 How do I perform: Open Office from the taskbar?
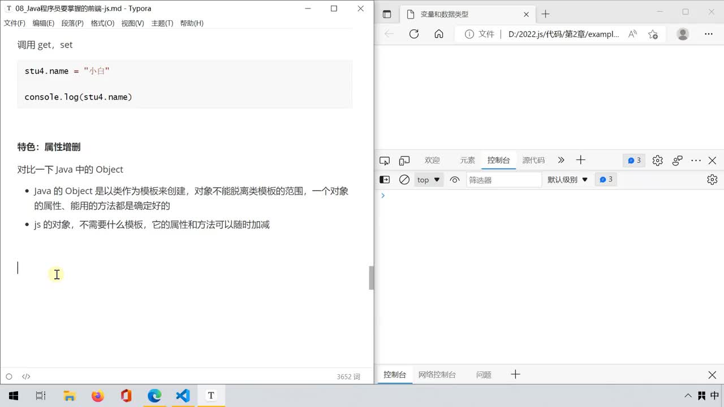pos(126,396)
